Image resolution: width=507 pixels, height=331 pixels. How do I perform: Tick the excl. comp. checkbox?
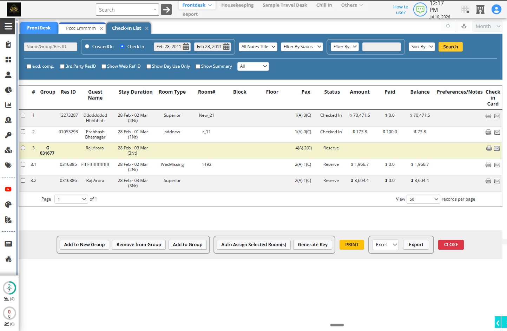click(29, 66)
